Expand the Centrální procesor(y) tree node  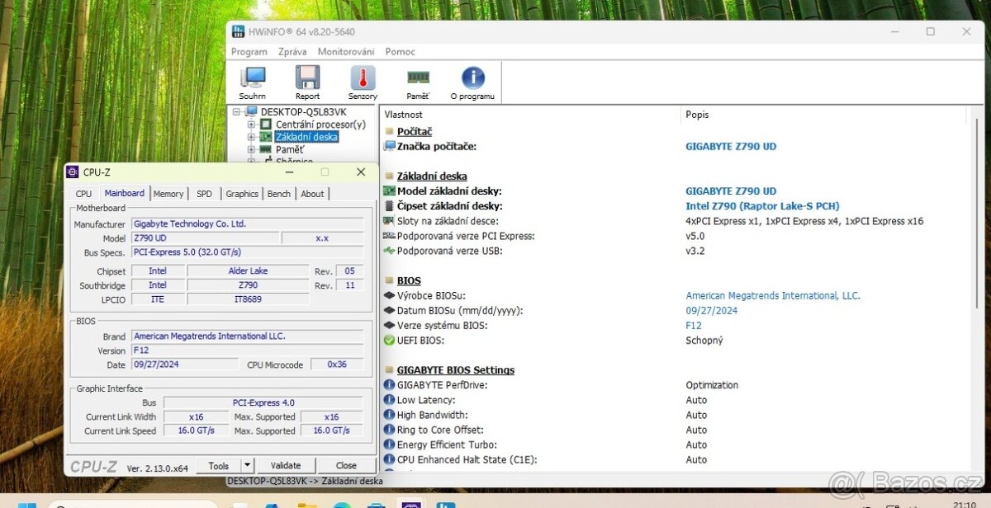point(250,124)
